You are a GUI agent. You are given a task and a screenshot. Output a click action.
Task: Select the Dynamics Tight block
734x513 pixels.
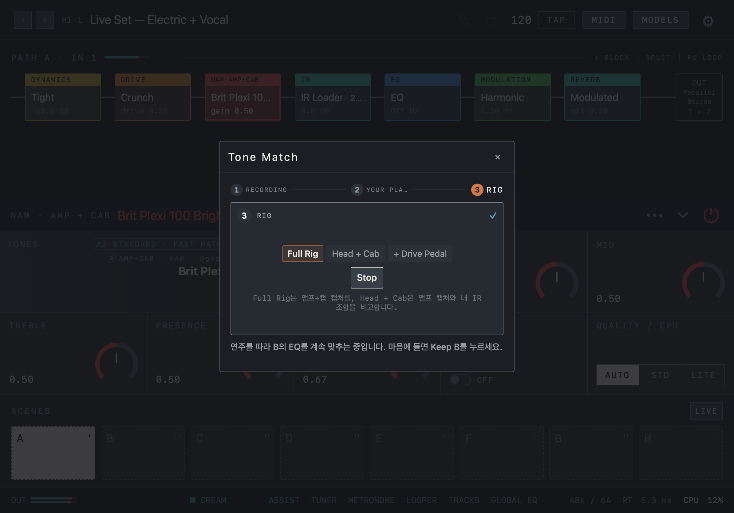[63, 97]
